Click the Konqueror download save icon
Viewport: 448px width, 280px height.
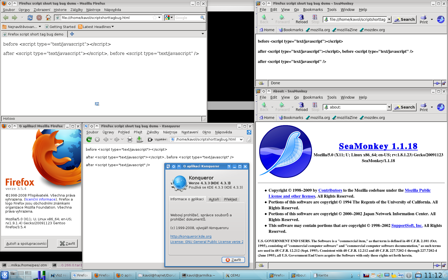coord(139,139)
